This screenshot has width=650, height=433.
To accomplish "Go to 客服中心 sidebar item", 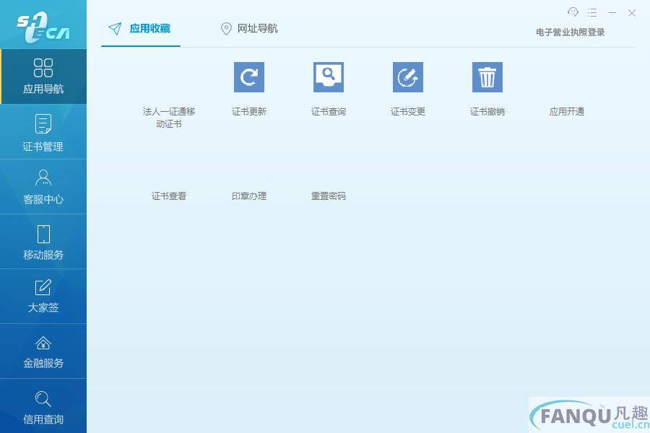I will pos(43,187).
